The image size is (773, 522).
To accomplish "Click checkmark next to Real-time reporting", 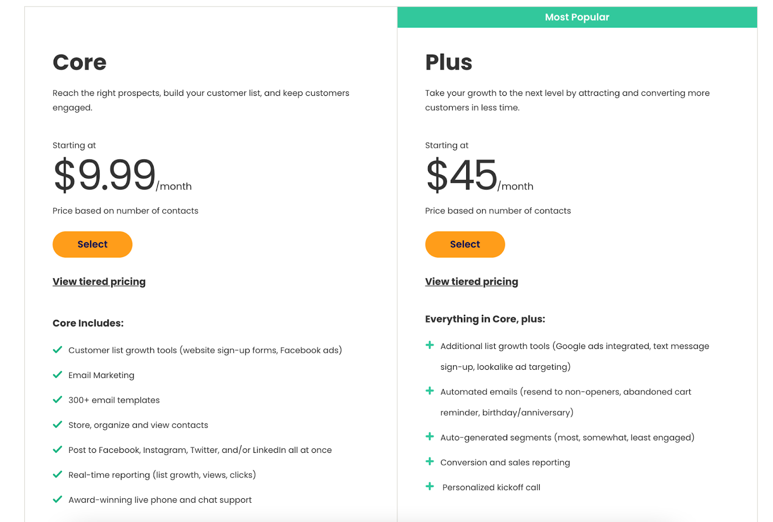I will (57, 474).
